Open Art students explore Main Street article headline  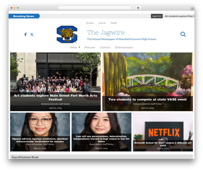tap(55, 97)
